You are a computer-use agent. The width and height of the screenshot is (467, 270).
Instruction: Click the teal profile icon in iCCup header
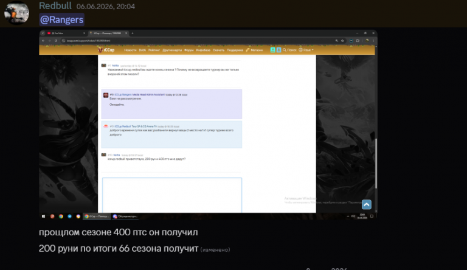click(272, 50)
